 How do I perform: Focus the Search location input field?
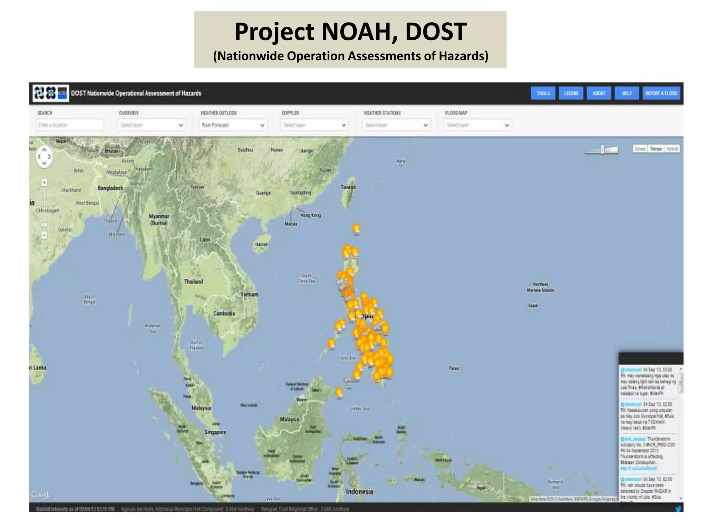[70, 125]
